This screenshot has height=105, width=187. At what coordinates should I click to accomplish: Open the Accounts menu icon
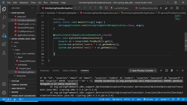point(4,84)
